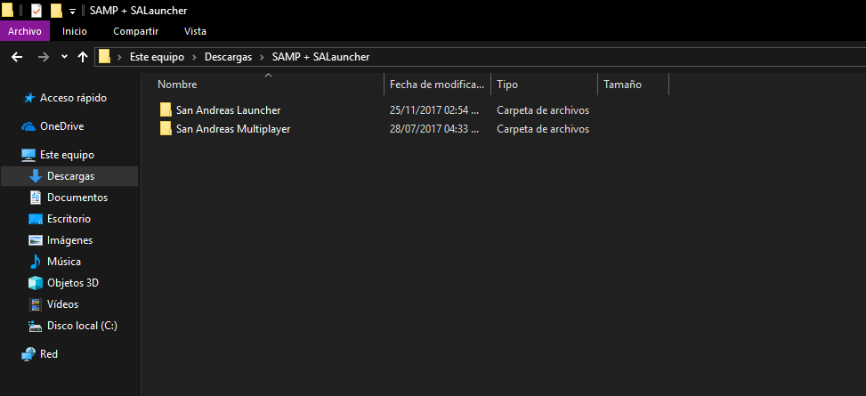Open the Archivo ribbon tab
Image resolution: width=866 pixels, height=396 pixels.
point(25,31)
